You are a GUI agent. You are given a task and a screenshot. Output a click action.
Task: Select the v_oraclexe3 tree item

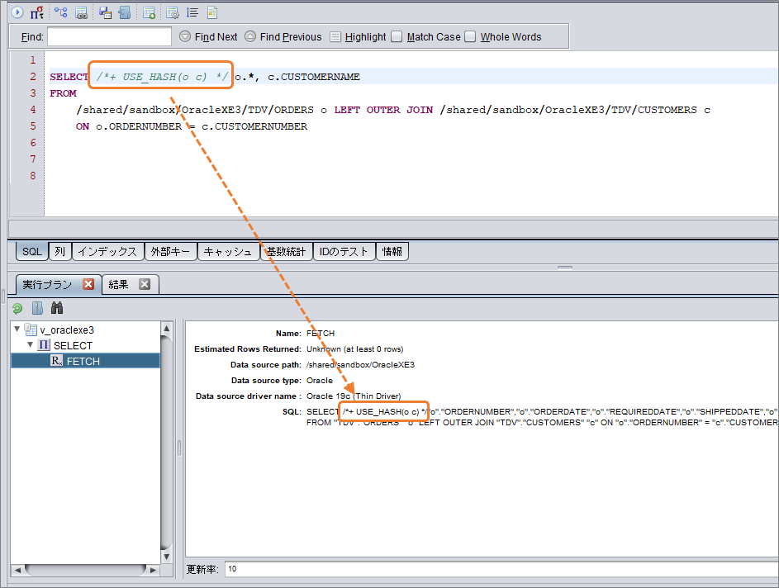(x=67, y=330)
